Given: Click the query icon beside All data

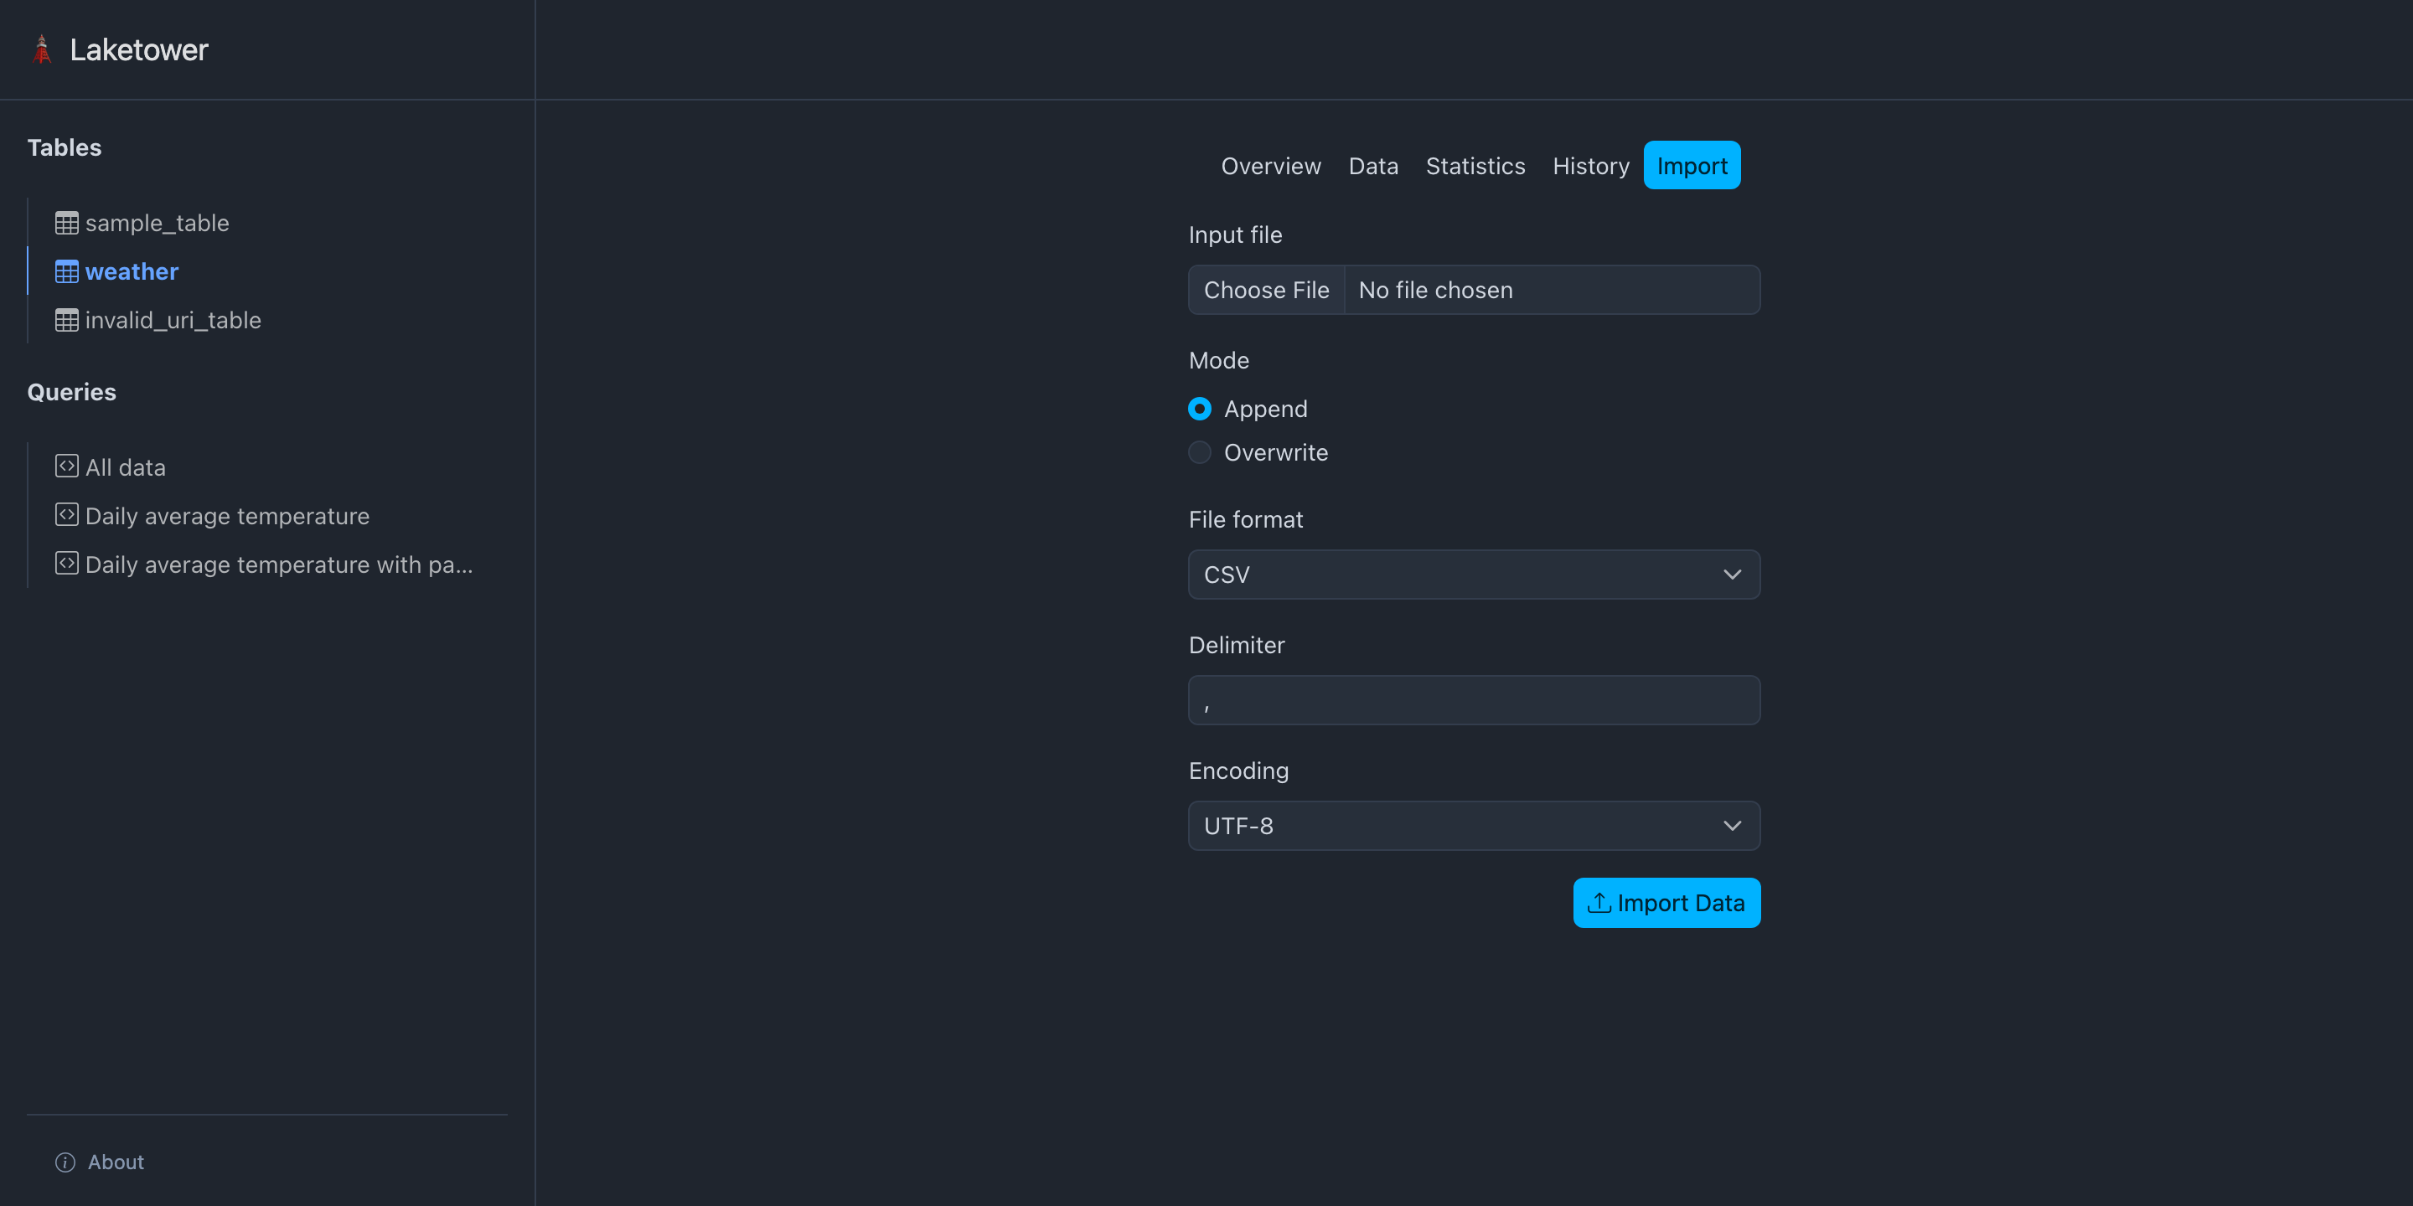Looking at the screenshot, I should [x=66, y=466].
